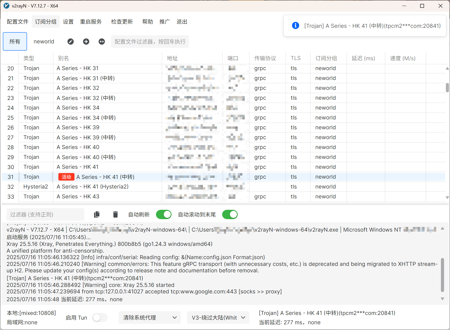Viewport: 450px width, 330px height.
Task: Focus the log 过滤器 (支持正则) field
Action: (45, 214)
